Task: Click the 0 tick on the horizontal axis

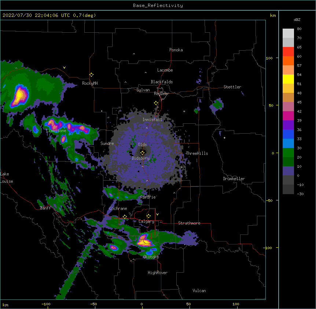Action: pos(142,304)
